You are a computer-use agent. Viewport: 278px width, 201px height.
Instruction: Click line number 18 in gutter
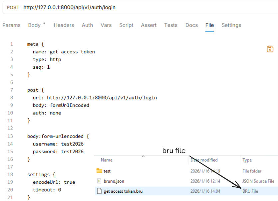(10, 174)
